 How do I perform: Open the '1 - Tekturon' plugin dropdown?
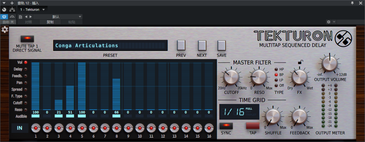coord(33,10)
